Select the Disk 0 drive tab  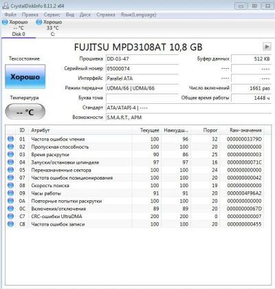tap(19, 28)
